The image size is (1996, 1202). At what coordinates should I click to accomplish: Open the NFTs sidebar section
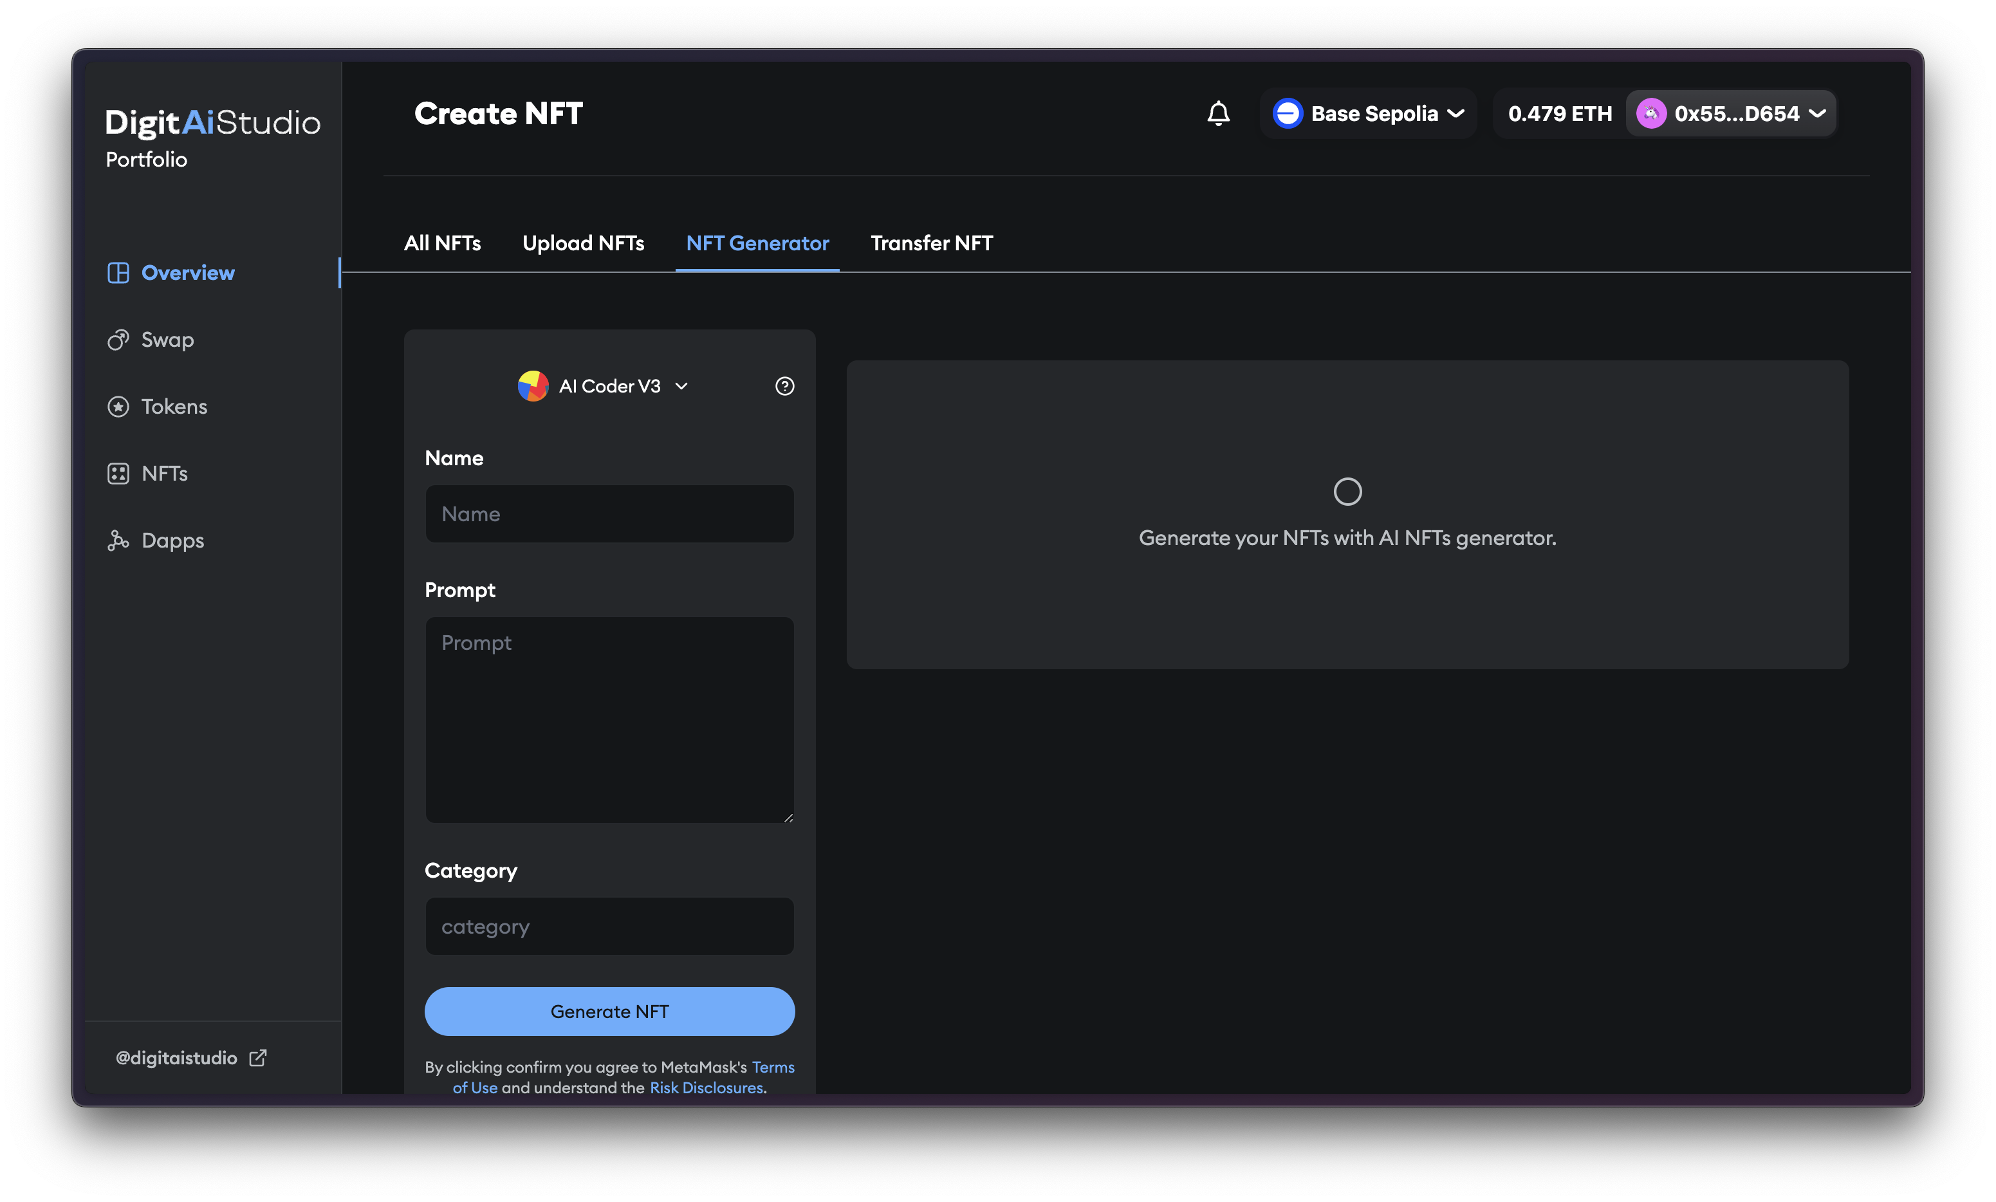click(164, 474)
